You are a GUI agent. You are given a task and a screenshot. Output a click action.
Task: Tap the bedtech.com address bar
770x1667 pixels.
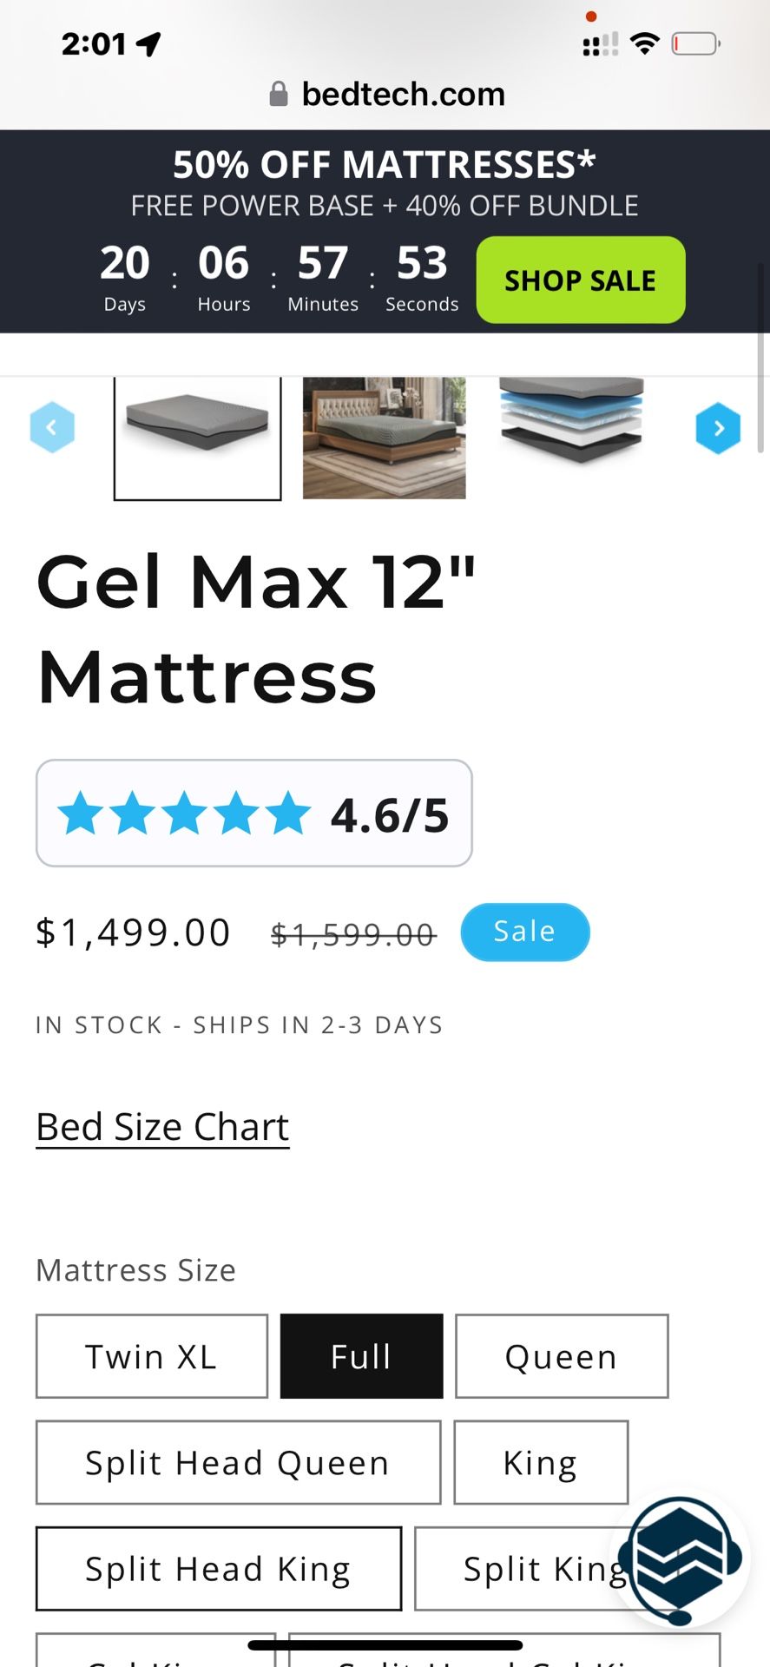coord(403,93)
